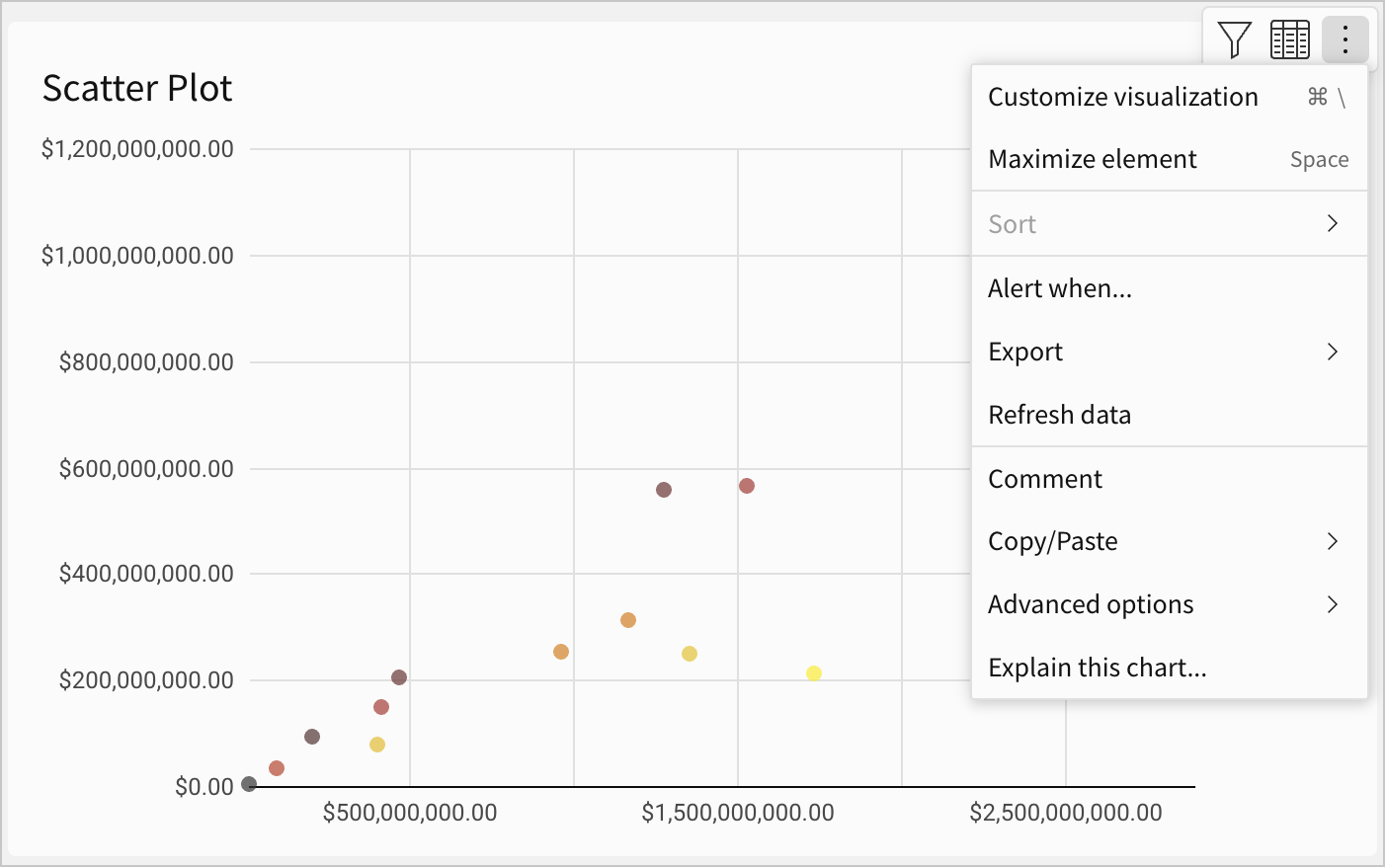Click the $1,200,000,000.00 y-axis label
The width and height of the screenshot is (1385, 867).
137,149
